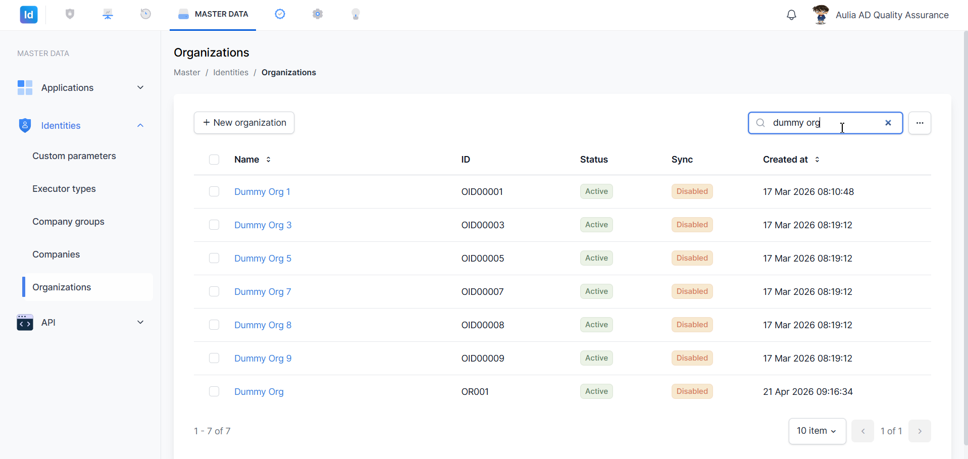The height and width of the screenshot is (459, 968).
Task: Open the gear settings tab
Action: (318, 14)
